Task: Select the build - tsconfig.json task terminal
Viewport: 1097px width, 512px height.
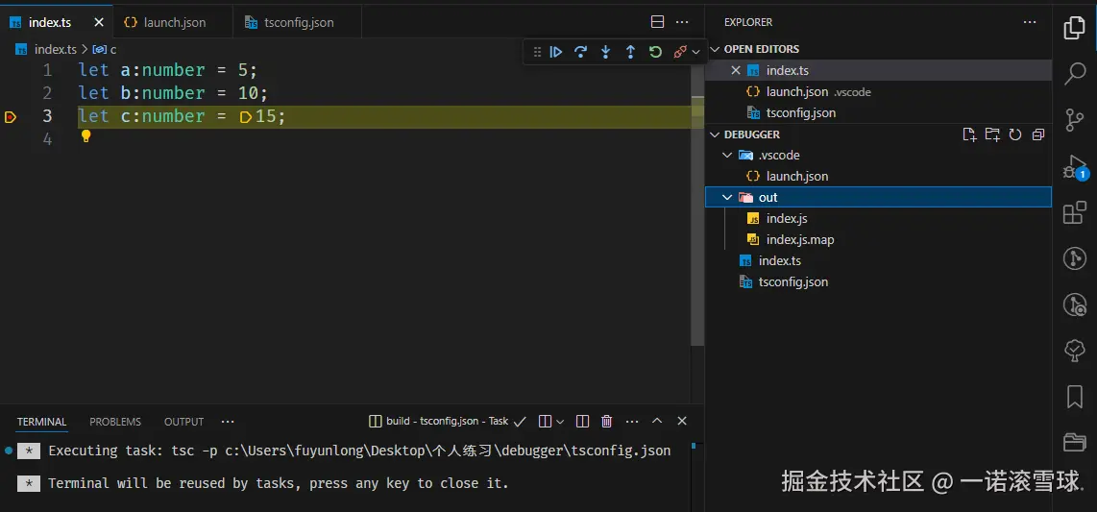Action: (x=447, y=421)
